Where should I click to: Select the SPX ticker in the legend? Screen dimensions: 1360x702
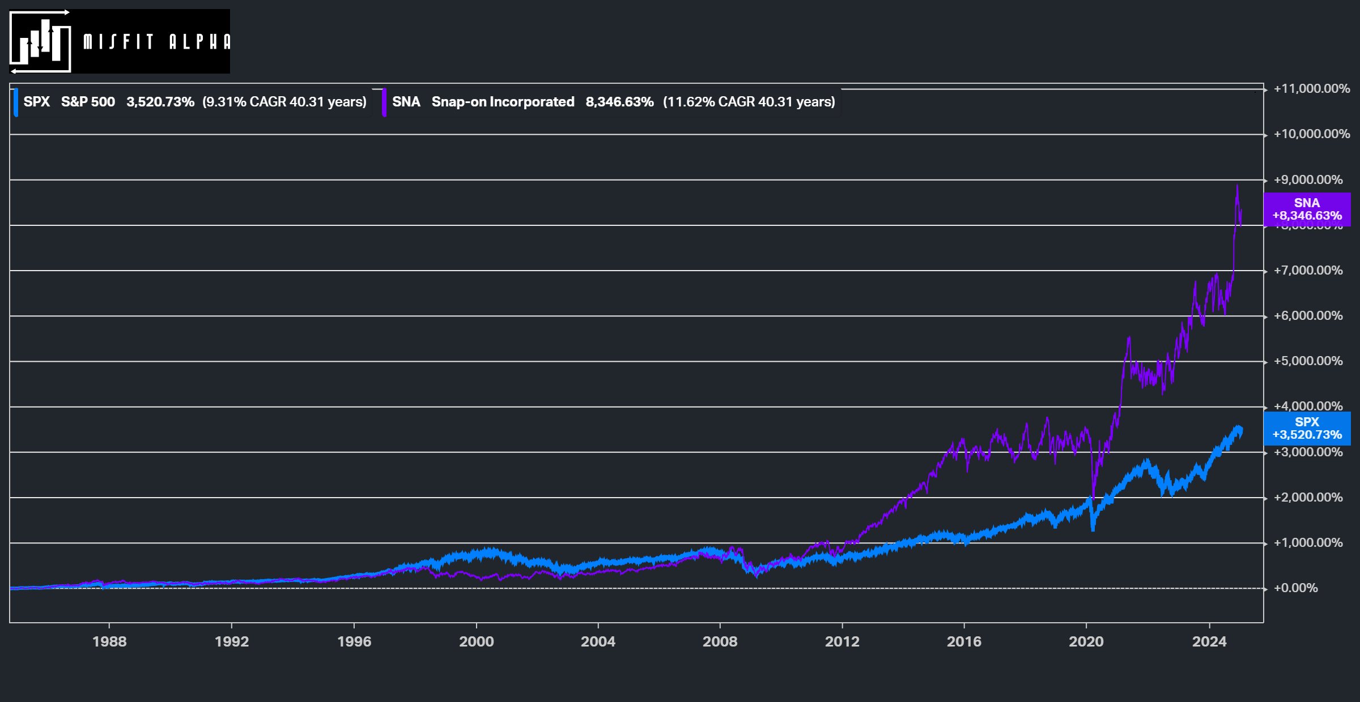point(37,102)
